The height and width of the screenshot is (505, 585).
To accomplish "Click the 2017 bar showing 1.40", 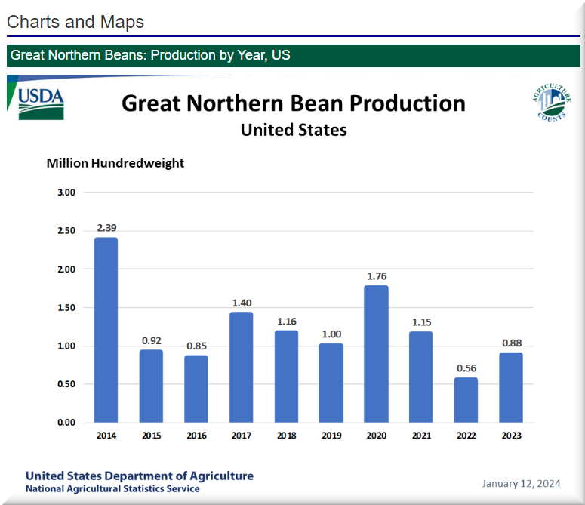I will [x=241, y=368].
